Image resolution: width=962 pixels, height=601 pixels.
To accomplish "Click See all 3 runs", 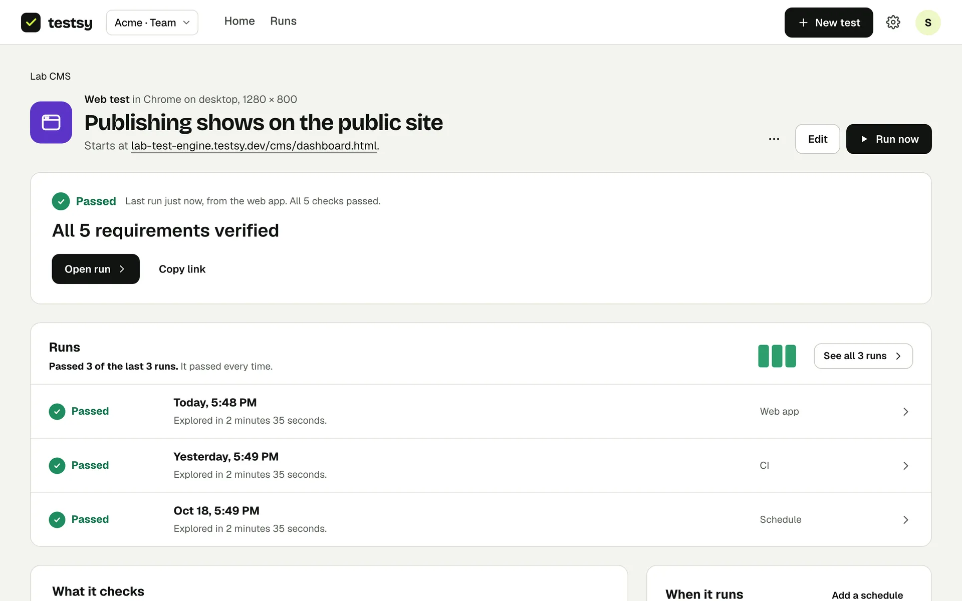I will [x=863, y=356].
